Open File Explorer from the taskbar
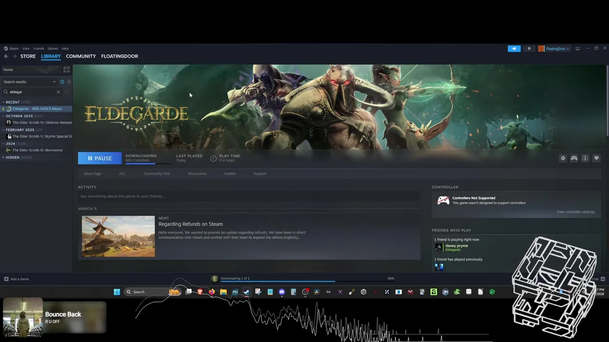This screenshot has width=609, height=342. (x=223, y=292)
